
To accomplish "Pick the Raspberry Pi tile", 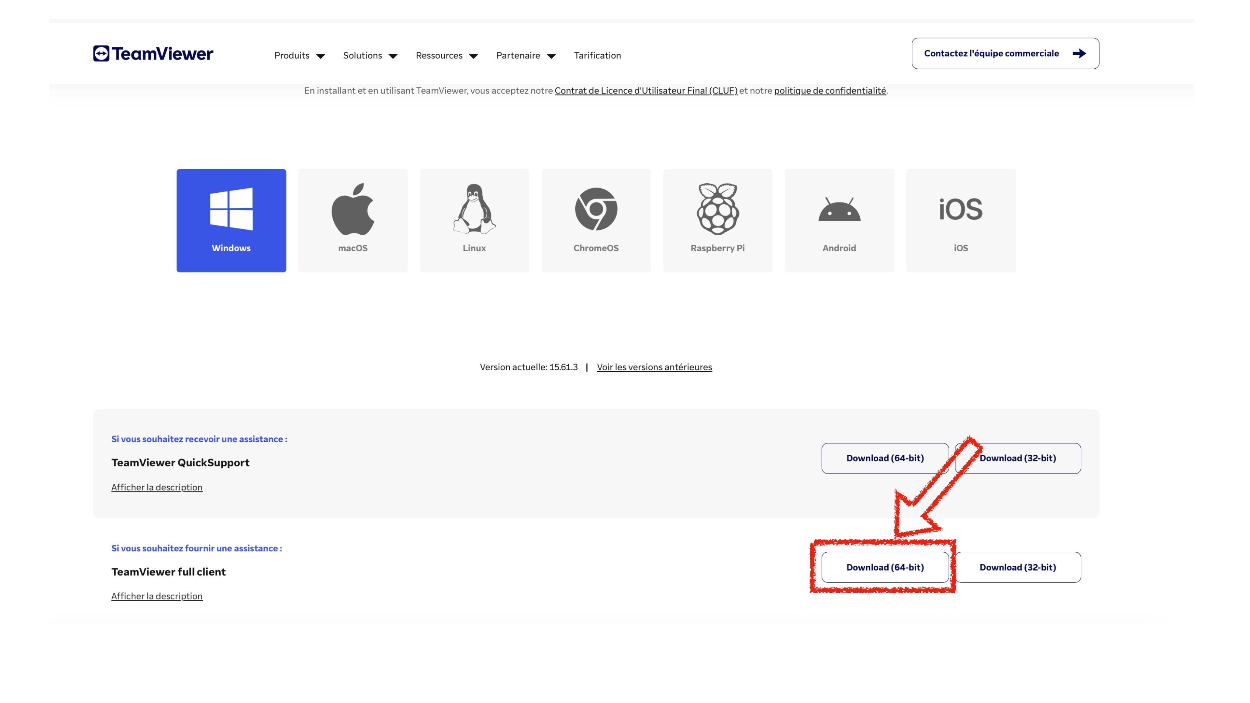I will (x=718, y=220).
